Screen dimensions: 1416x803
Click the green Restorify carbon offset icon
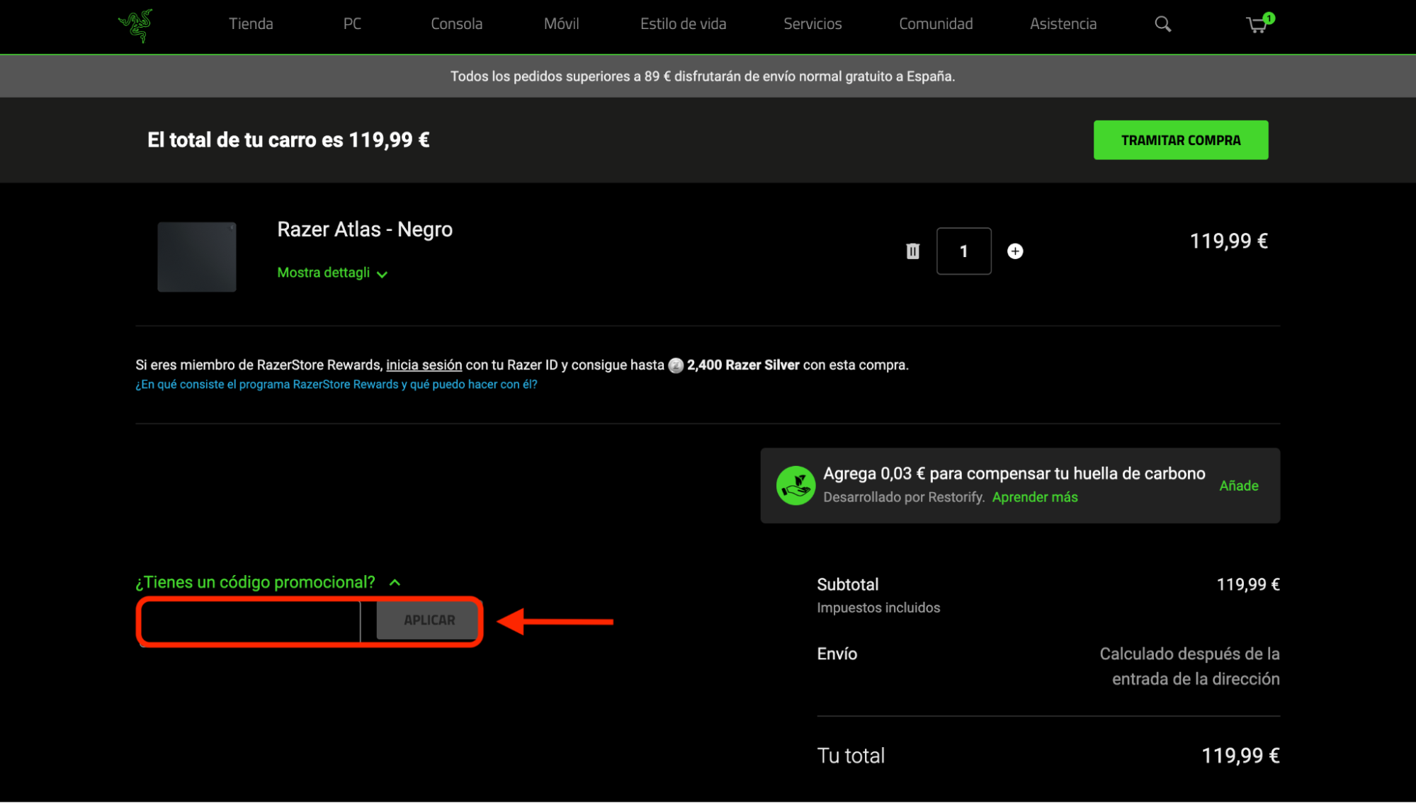pyautogui.click(x=795, y=486)
